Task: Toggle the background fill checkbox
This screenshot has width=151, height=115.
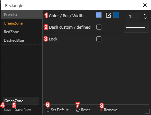Action: [108, 15]
